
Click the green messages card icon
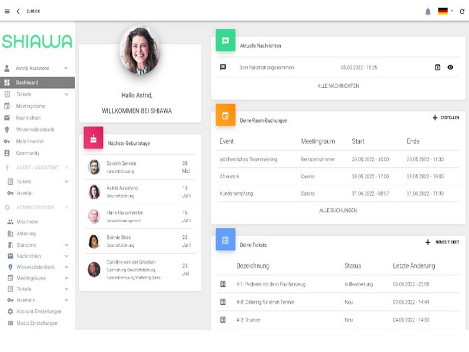(x=225, y=40)
